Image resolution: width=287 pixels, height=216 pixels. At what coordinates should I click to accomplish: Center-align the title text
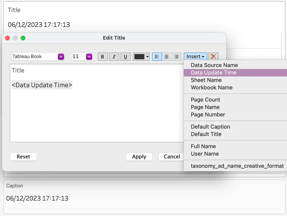pos(166,57)
